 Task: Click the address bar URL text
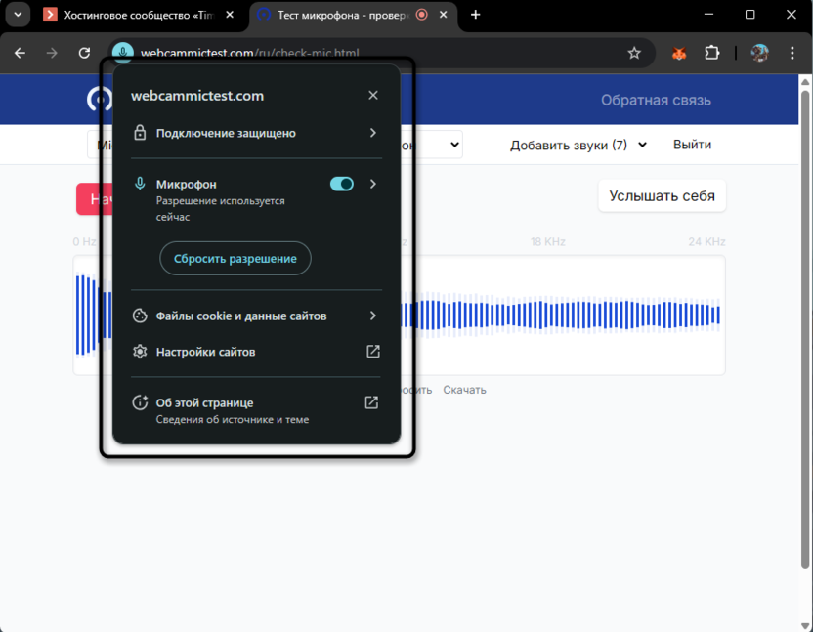pos(249,53)
